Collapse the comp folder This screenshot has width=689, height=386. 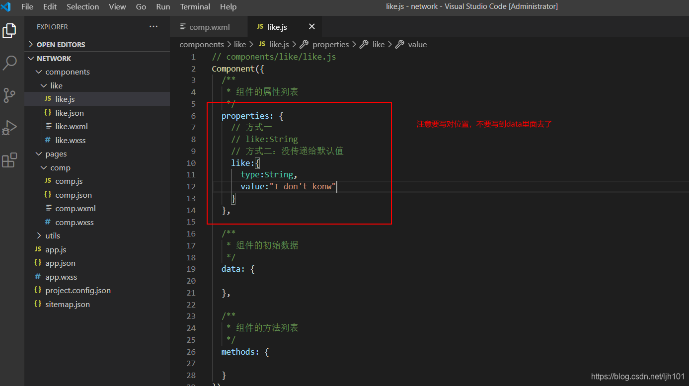(x=44, y=167)
